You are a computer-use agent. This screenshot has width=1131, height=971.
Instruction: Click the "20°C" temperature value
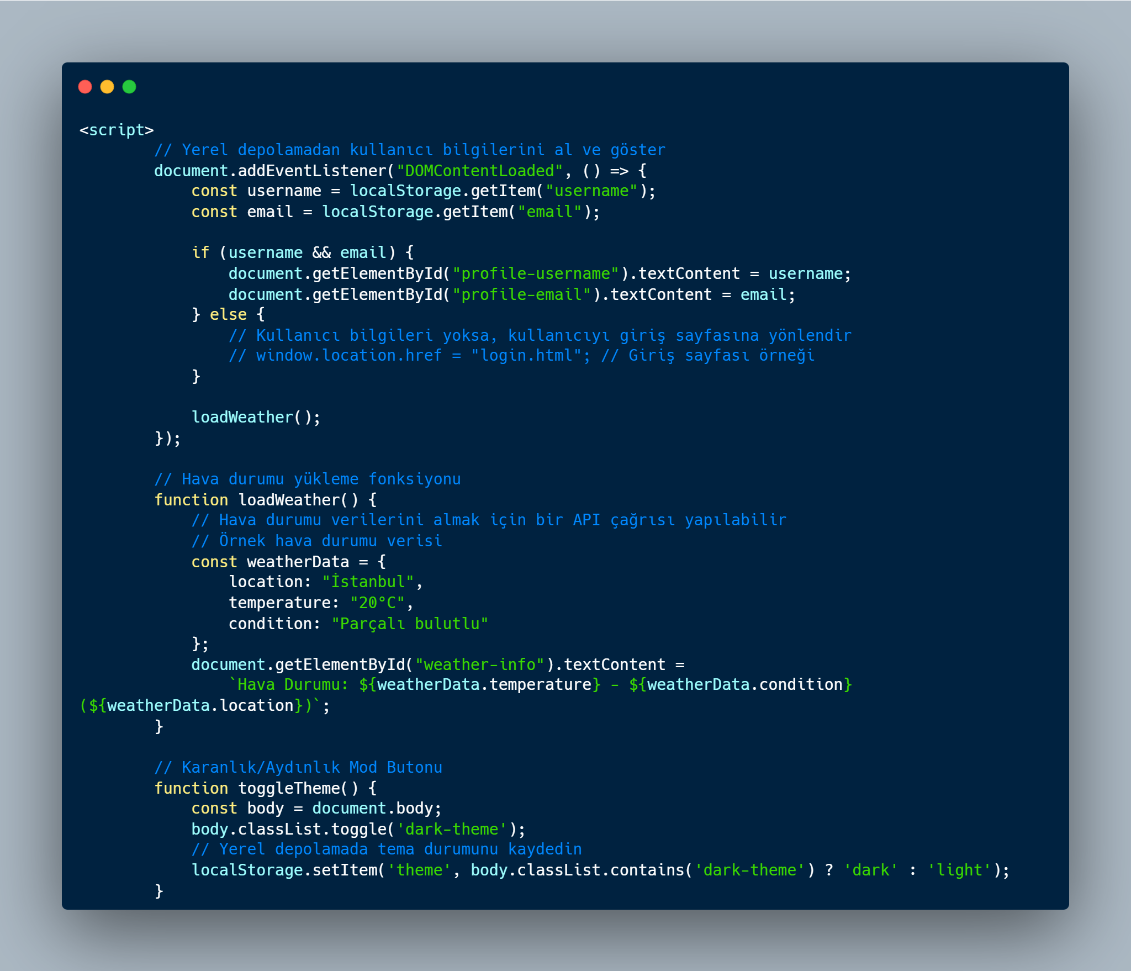pos(377,603)
